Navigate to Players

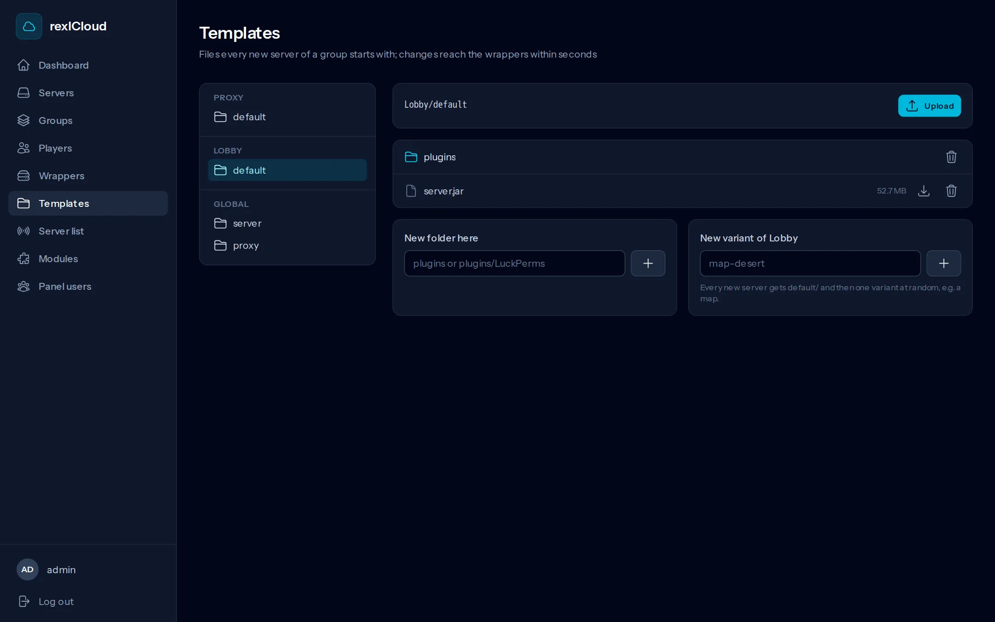pos(88,148)
